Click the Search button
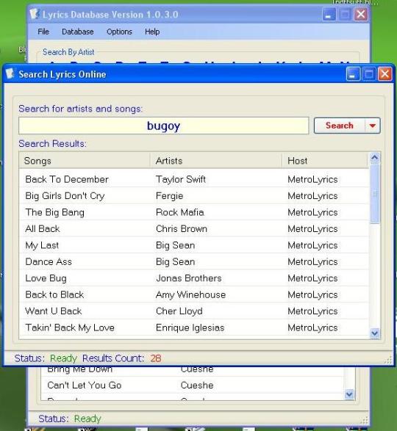Screen dimensions: 397x431 (339, 126)
